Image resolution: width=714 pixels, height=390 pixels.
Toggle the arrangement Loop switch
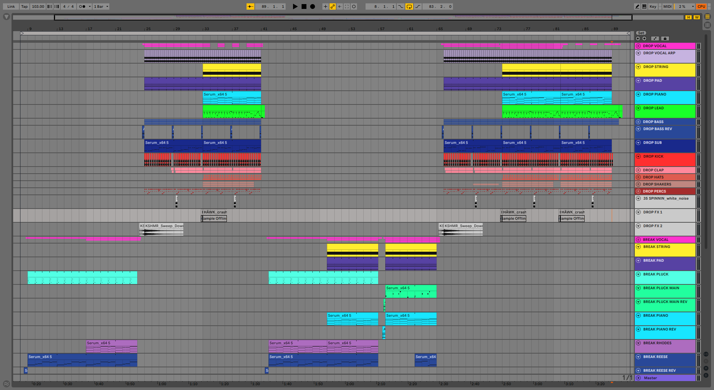point(409,6)
